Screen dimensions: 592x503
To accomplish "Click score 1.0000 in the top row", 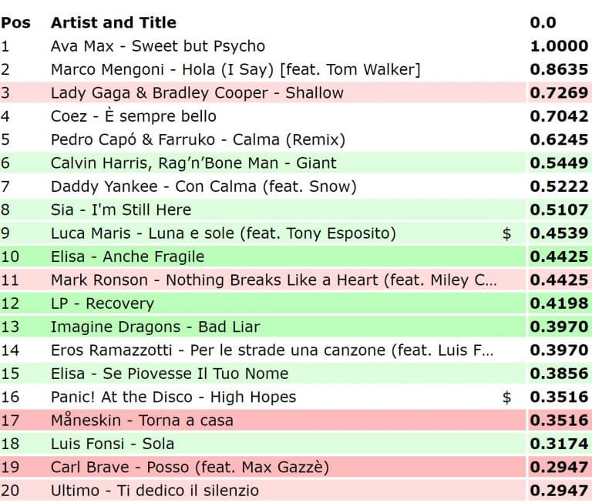I will (x=558, y=46).
